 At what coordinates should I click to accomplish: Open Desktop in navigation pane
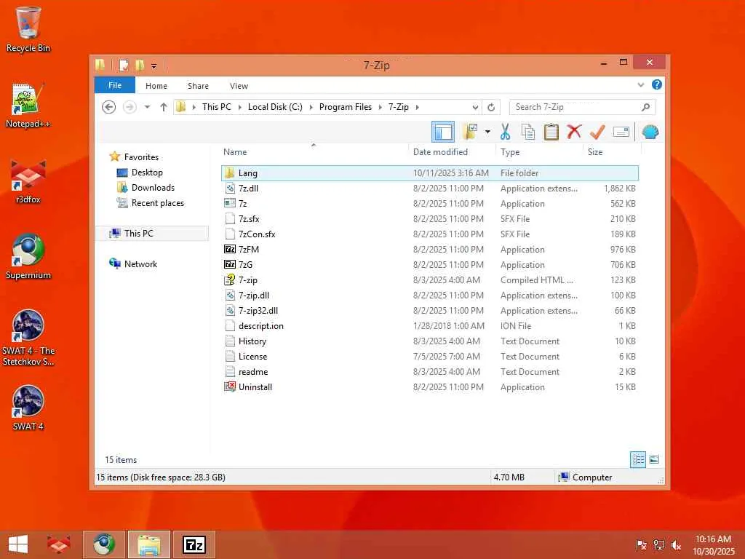(140, 172)
